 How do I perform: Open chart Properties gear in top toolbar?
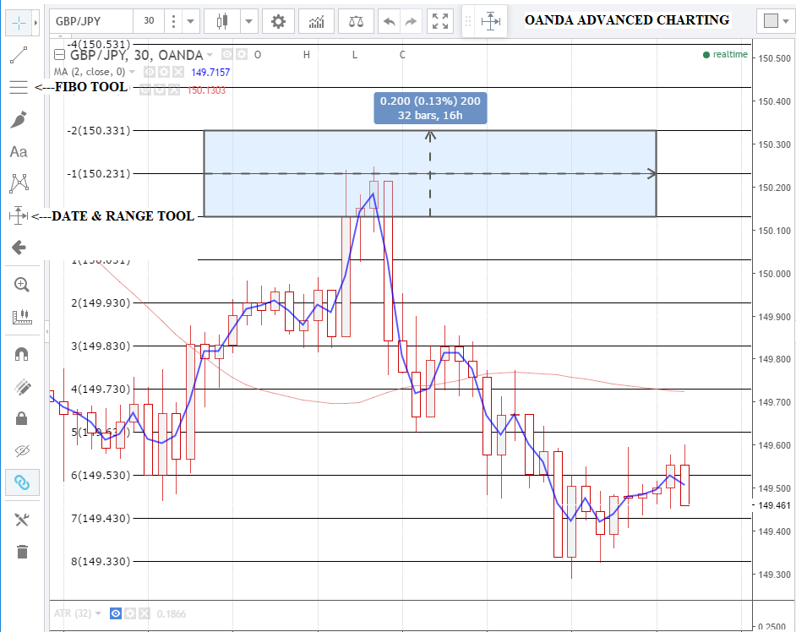click(278, 21)
